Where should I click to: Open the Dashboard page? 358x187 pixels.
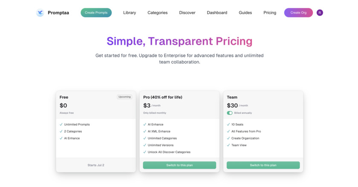(217, 13)
